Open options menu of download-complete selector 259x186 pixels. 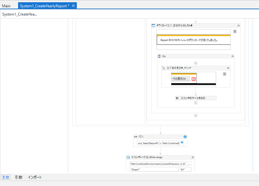pyautogui.click(x=235, y=31)
